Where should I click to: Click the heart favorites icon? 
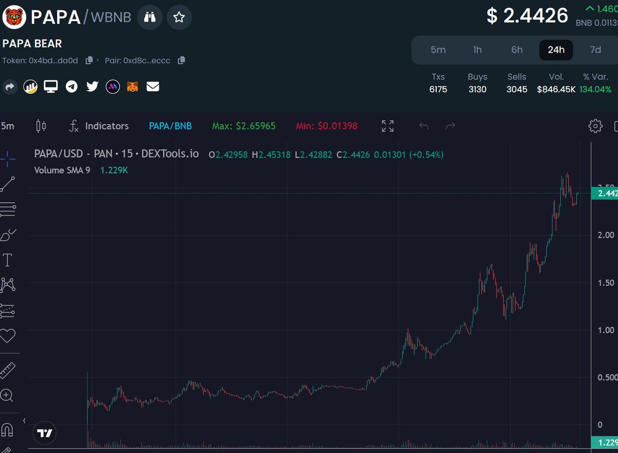[x=8, y=336]
